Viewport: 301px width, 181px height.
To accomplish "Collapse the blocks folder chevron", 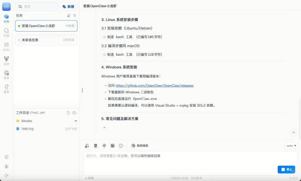I will [x=76, y=121].
